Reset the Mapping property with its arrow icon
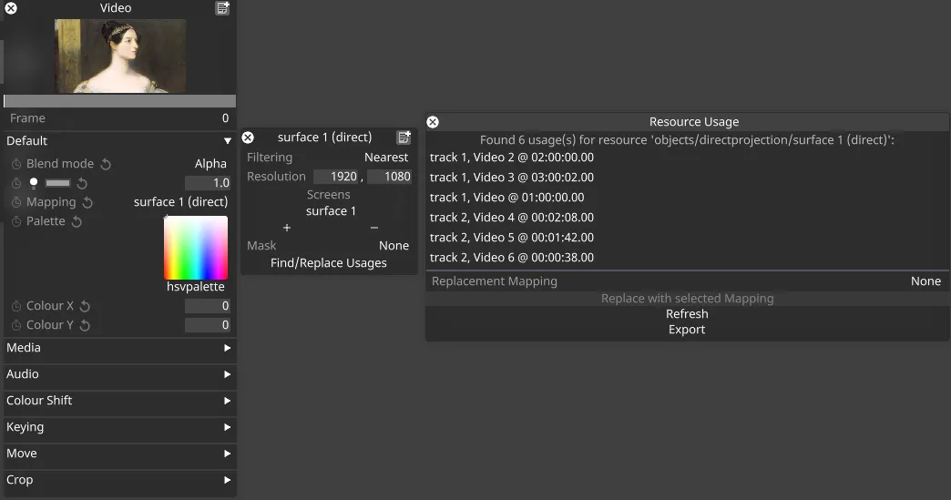Viewport: 951px width, 500px height. [87, 202]
